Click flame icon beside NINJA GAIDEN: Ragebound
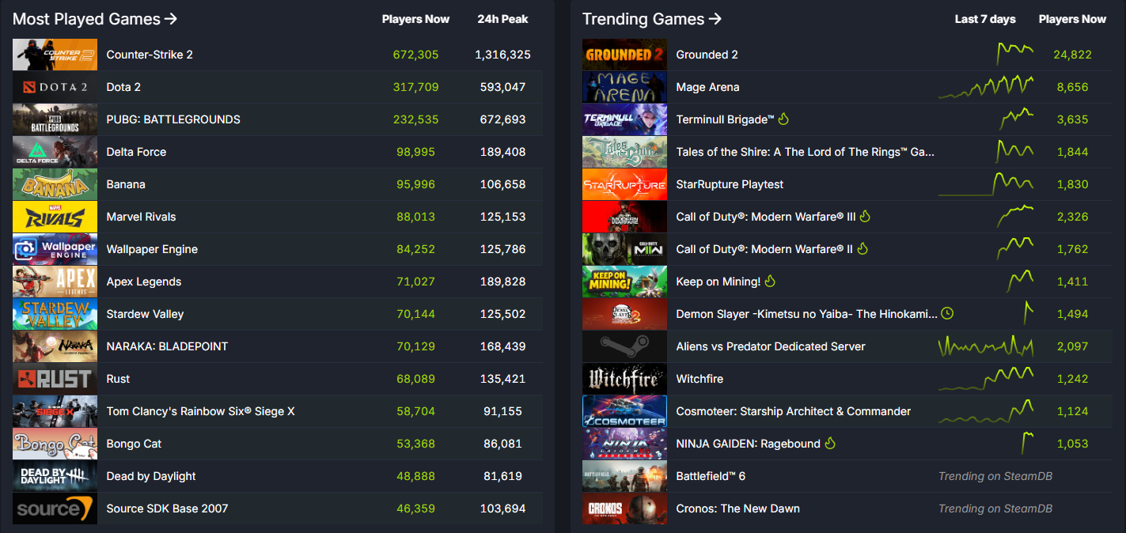The height and width of the screenshot is (533, 1126). (830, 444)
